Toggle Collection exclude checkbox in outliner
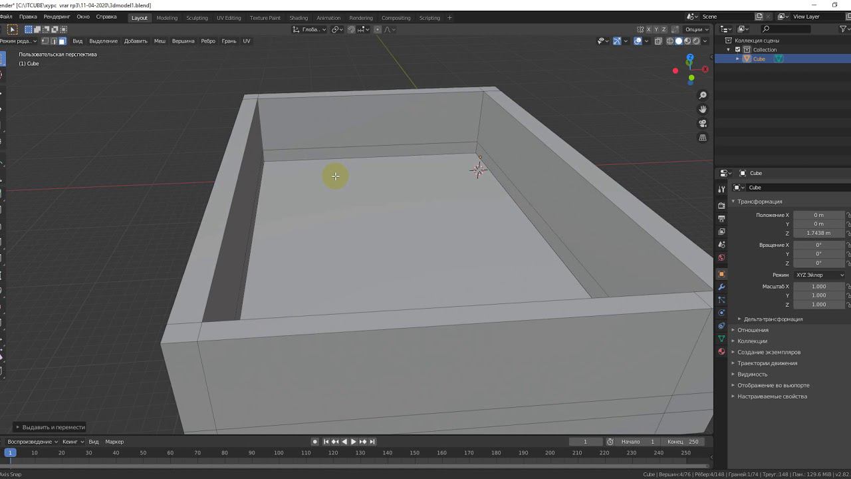The height and width of the screenshot is (479, 851). [737, 50]
